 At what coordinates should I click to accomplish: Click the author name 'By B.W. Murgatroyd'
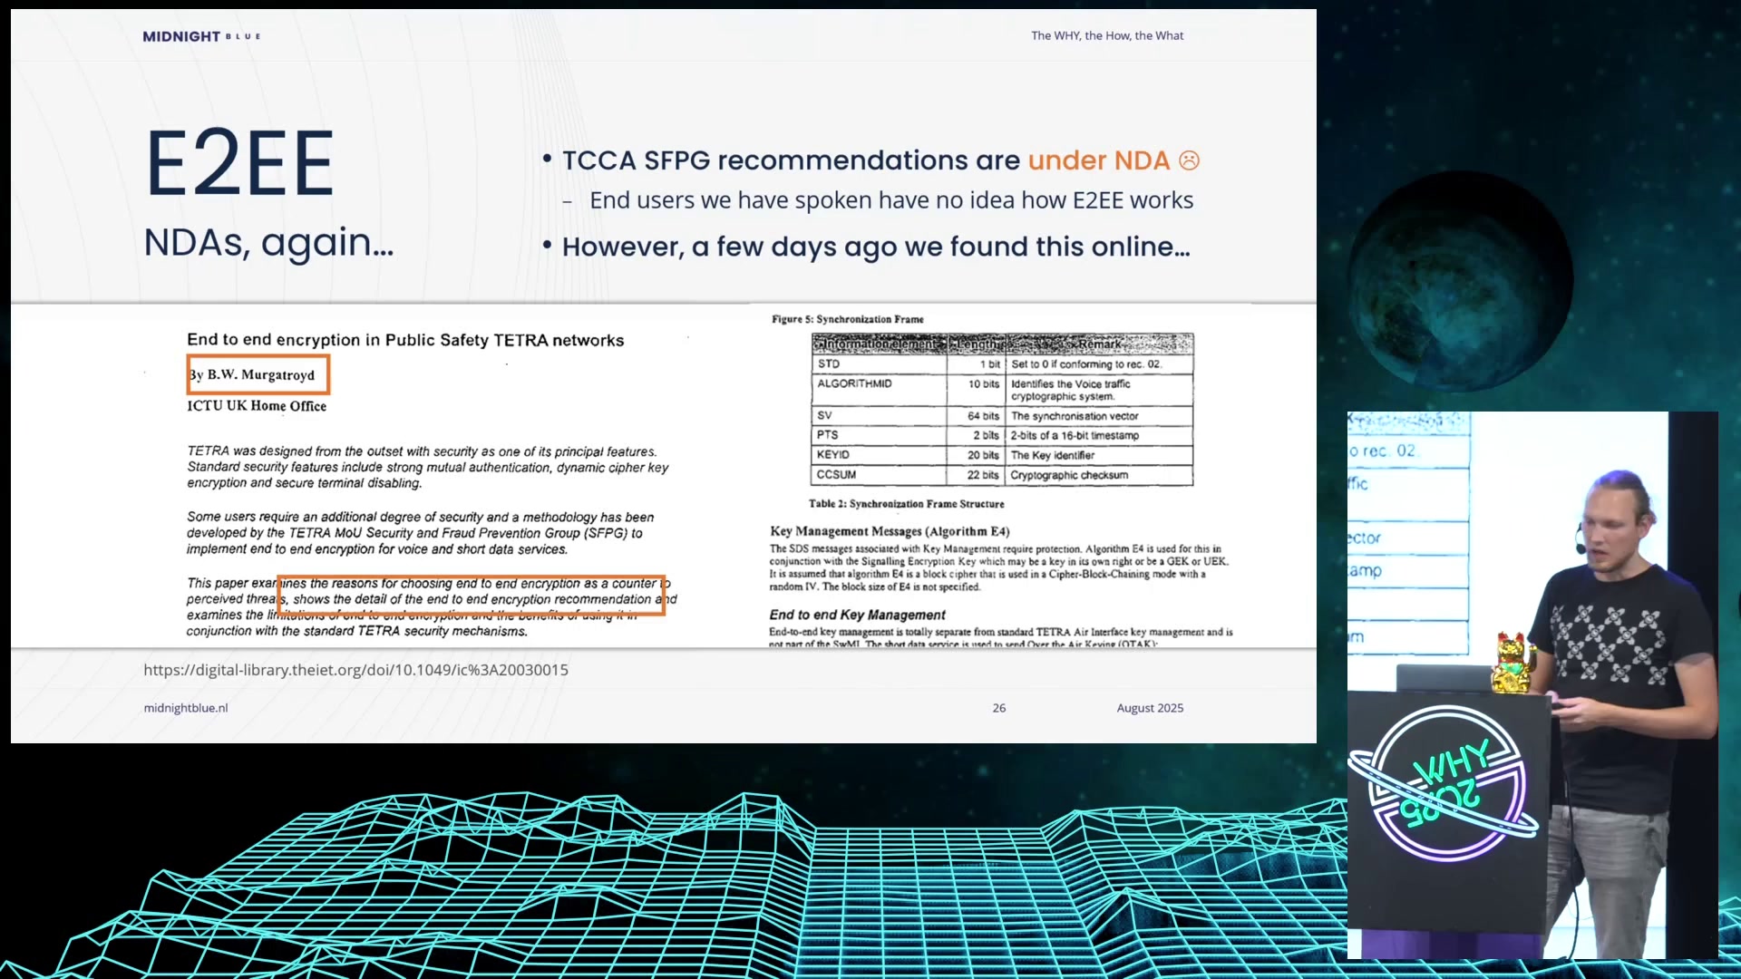click(x=252, y=374)
